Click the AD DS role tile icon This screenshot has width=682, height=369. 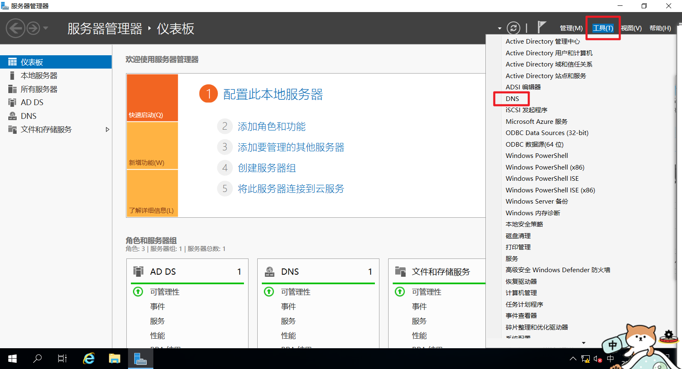[138, 271]
